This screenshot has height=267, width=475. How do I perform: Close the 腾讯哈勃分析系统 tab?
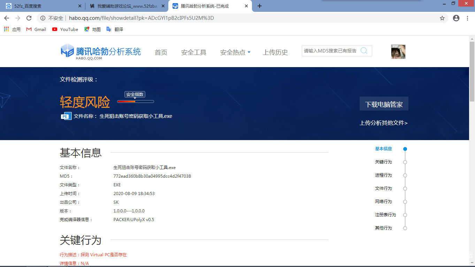(x=246, y=6)
